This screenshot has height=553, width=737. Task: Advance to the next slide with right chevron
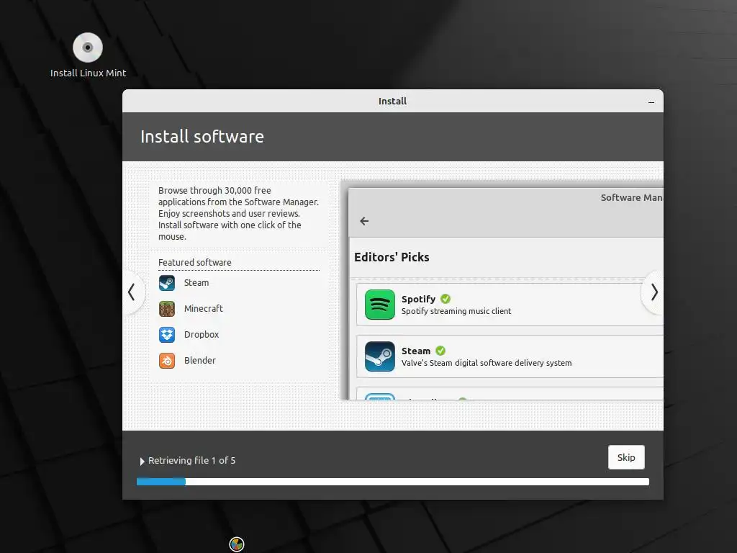[x=654, y=292]
